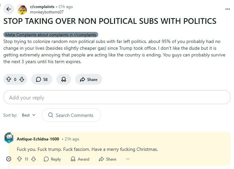Collapse the Antique-Echidna-1600 comment thread
The image size is (234, 169).
click(x=9, y=159)
